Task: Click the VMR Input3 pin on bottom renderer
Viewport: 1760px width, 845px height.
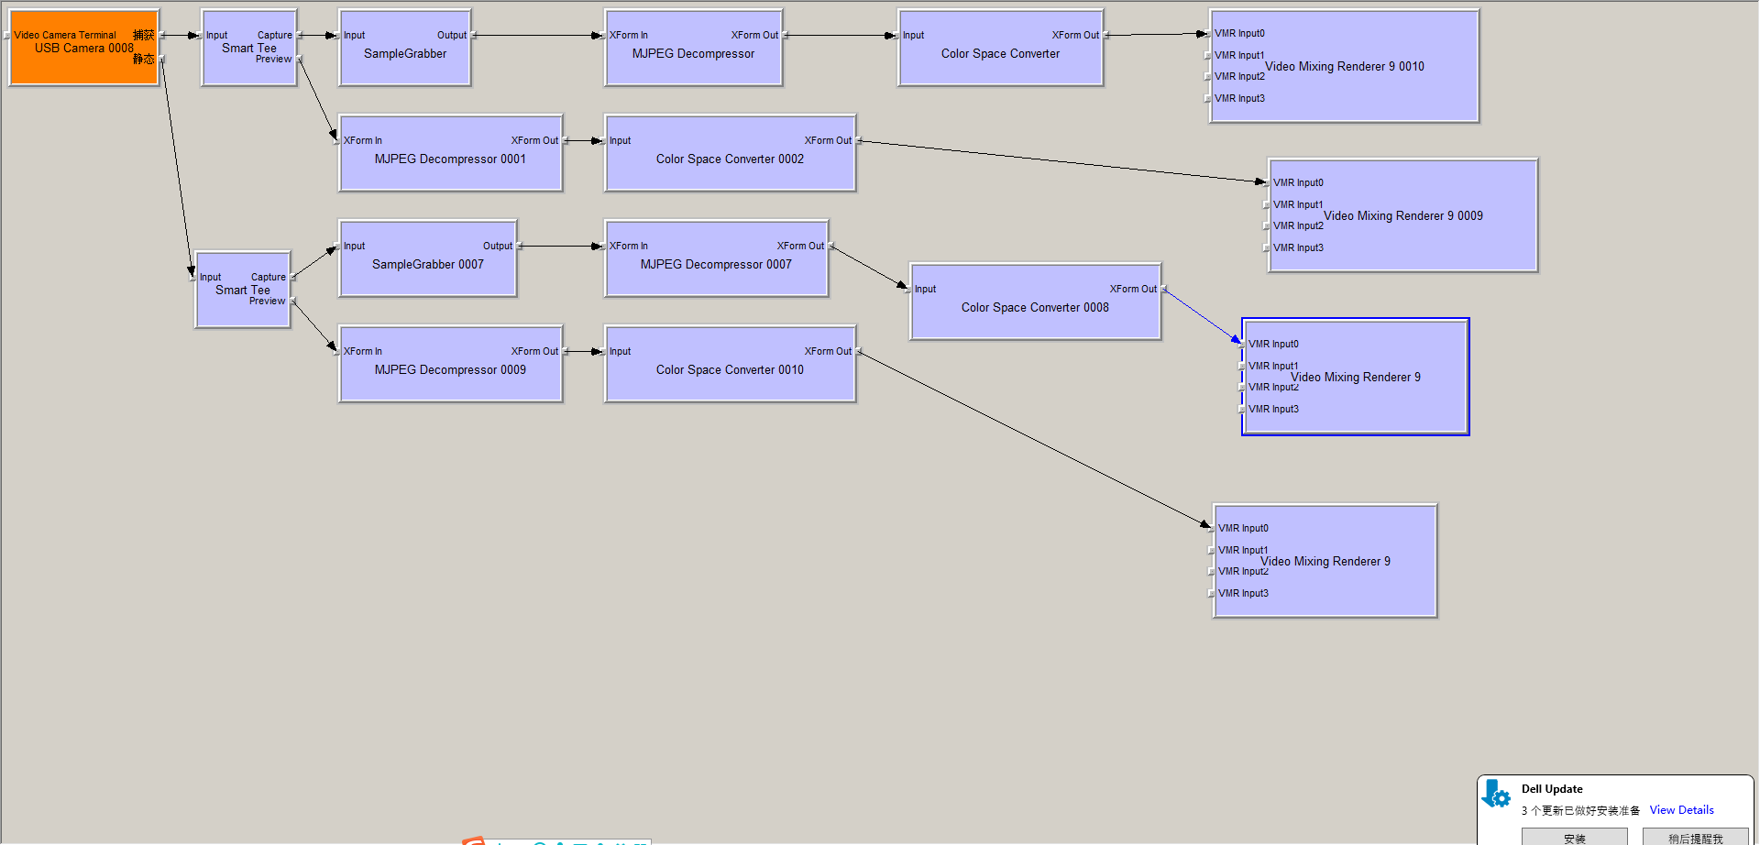Action: click(1213, 593)
